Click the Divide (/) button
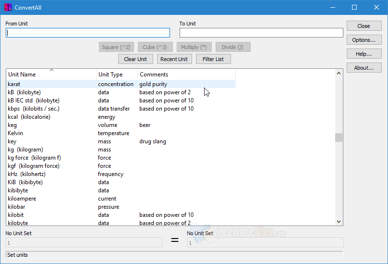The image size is (388, 264). (233, 47)
